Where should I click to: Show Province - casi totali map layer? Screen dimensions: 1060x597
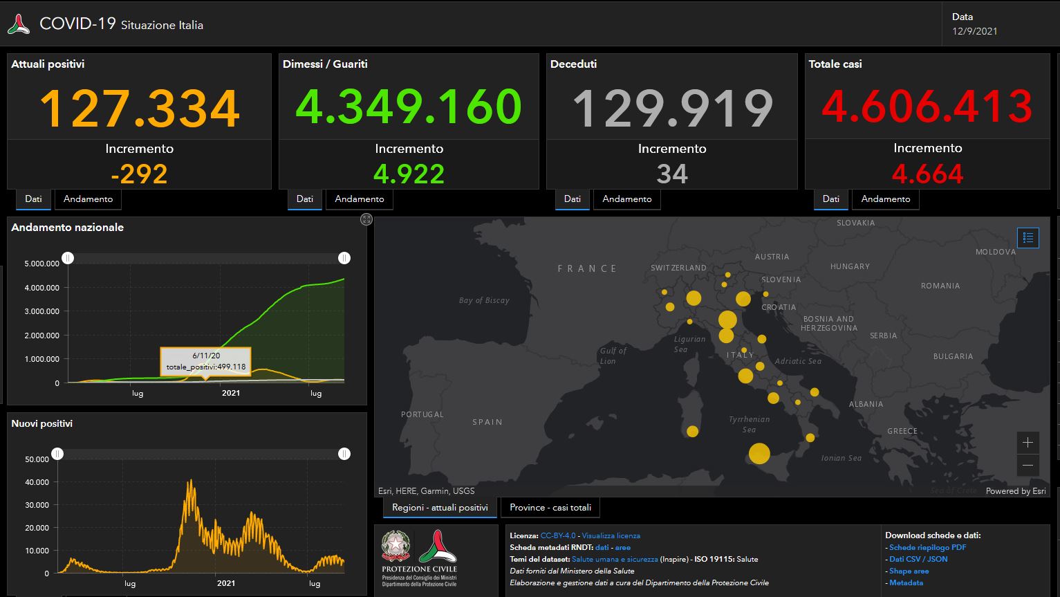coord(550,508)
